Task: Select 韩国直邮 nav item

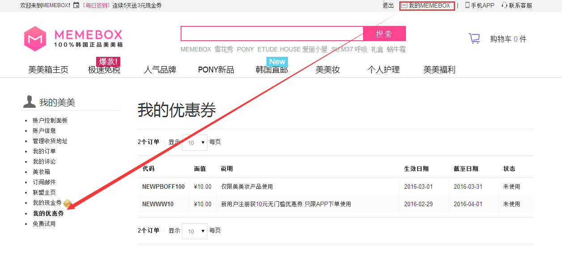Action: point(272,70)
